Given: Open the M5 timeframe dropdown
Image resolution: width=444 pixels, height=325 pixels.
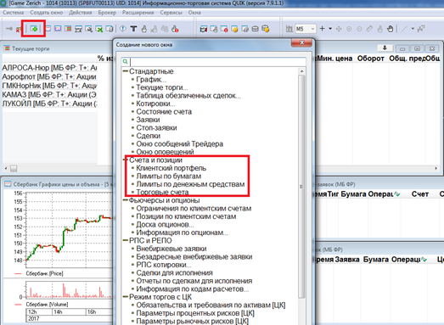Looking at the screenshot, I should pos(312,29).
